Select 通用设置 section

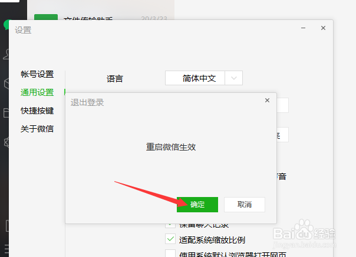click(37, 92)
